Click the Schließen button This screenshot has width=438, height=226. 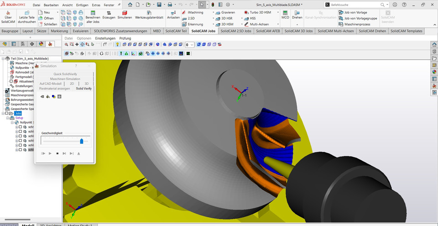pyautogui.click(x=48, y=24)
